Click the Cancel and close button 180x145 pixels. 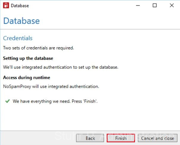158,138
